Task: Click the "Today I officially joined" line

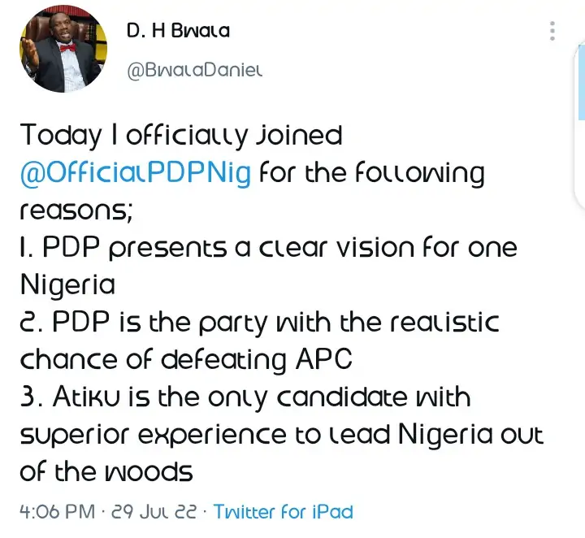Action: [x=180, y=135]
